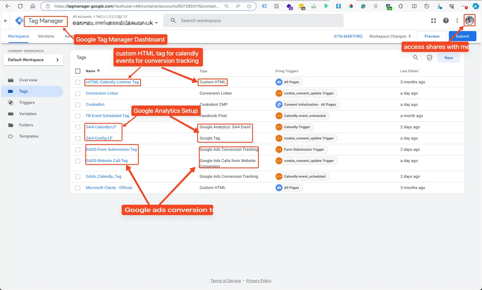The image size is (482, 290).
Task: Select the Tags section in the sidebar
Action: coord(23,91)
